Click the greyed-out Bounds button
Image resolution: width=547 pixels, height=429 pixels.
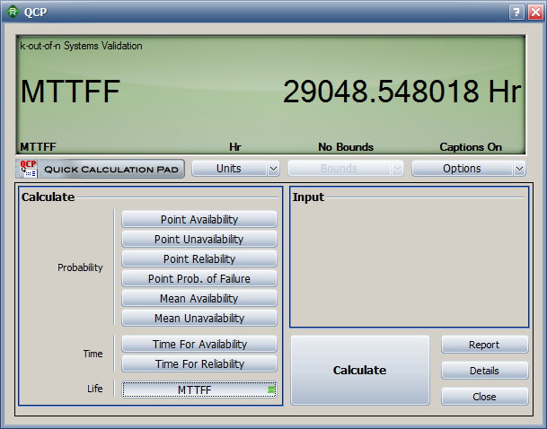339,169
